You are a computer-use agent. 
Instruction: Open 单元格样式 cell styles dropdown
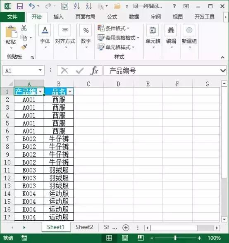click(x=116, y=47)
